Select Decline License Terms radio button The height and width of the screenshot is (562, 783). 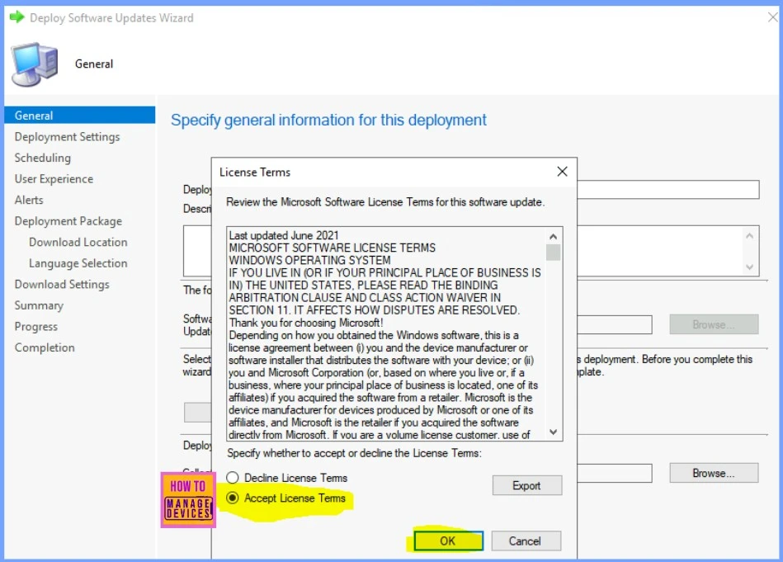pos(232,478)
